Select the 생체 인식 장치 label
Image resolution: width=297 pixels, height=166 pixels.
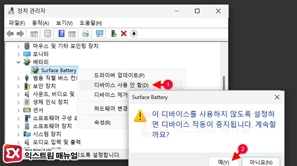click(x=50, y=102)
